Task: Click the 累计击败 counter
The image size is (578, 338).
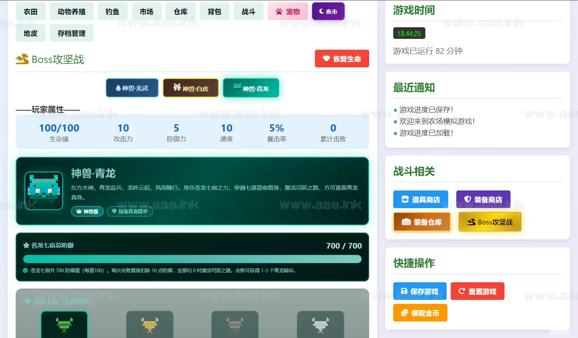Action: (333, 132)
